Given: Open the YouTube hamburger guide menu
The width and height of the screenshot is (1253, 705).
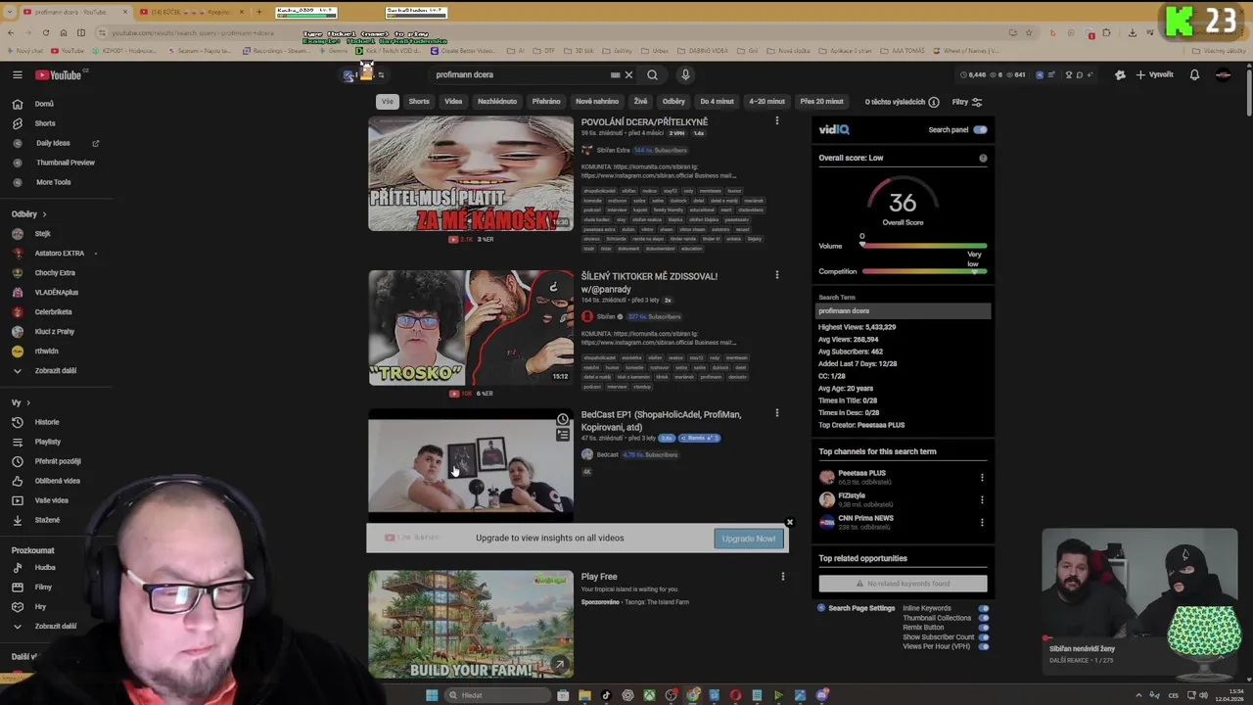Looking at the screenshot, I should [x=17, y=74].
